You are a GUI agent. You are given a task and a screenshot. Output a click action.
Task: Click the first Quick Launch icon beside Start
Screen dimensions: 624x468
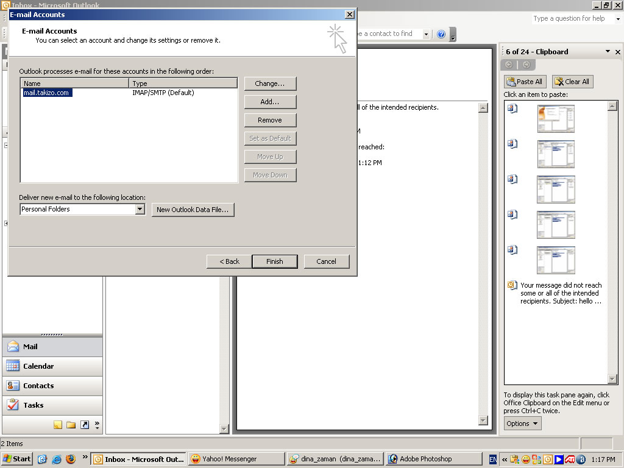point(42,459)
